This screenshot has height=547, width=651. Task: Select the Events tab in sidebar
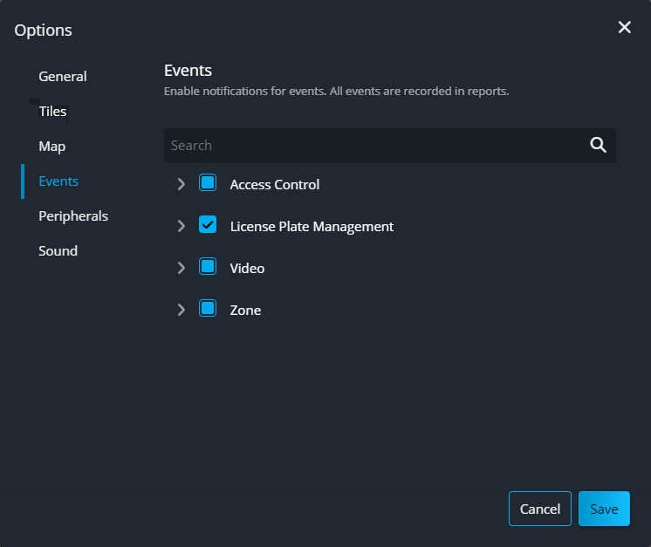pos(58,181)
